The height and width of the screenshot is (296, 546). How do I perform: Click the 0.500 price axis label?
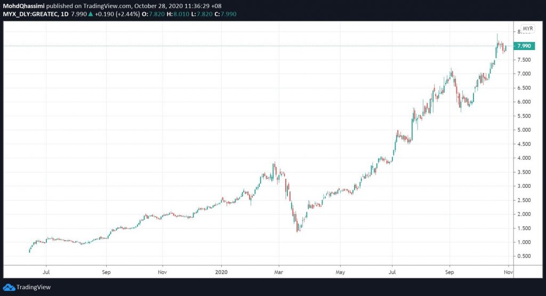[x=524, y=257]
